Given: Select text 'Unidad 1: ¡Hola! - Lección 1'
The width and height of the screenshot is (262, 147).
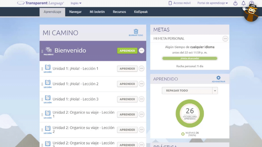Looking at the screenshot, I should tap(75, 69).
